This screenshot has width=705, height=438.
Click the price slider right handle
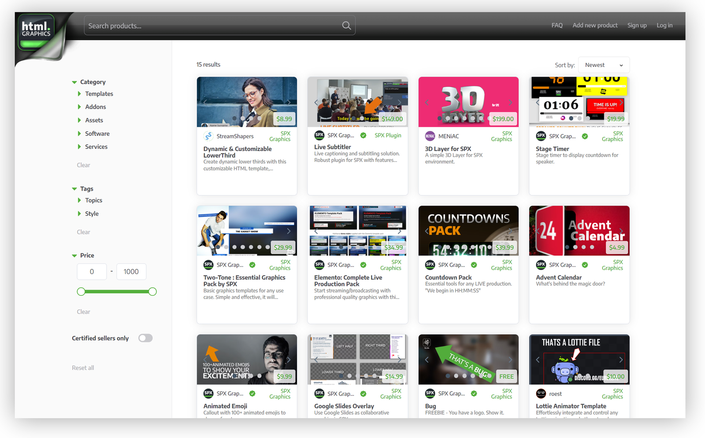(152, 291)
